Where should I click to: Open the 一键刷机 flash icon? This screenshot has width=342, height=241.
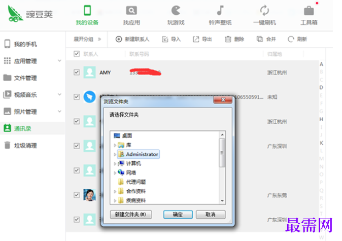point(264,11)
